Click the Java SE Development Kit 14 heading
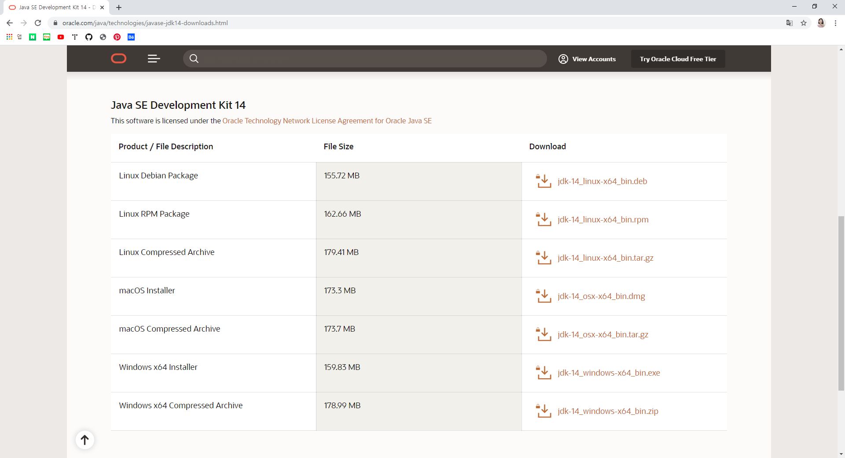The image size is (845, 458). point(178,105)
